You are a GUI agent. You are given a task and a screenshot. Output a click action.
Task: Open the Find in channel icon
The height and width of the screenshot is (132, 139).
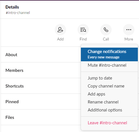(x=83, y=30)
